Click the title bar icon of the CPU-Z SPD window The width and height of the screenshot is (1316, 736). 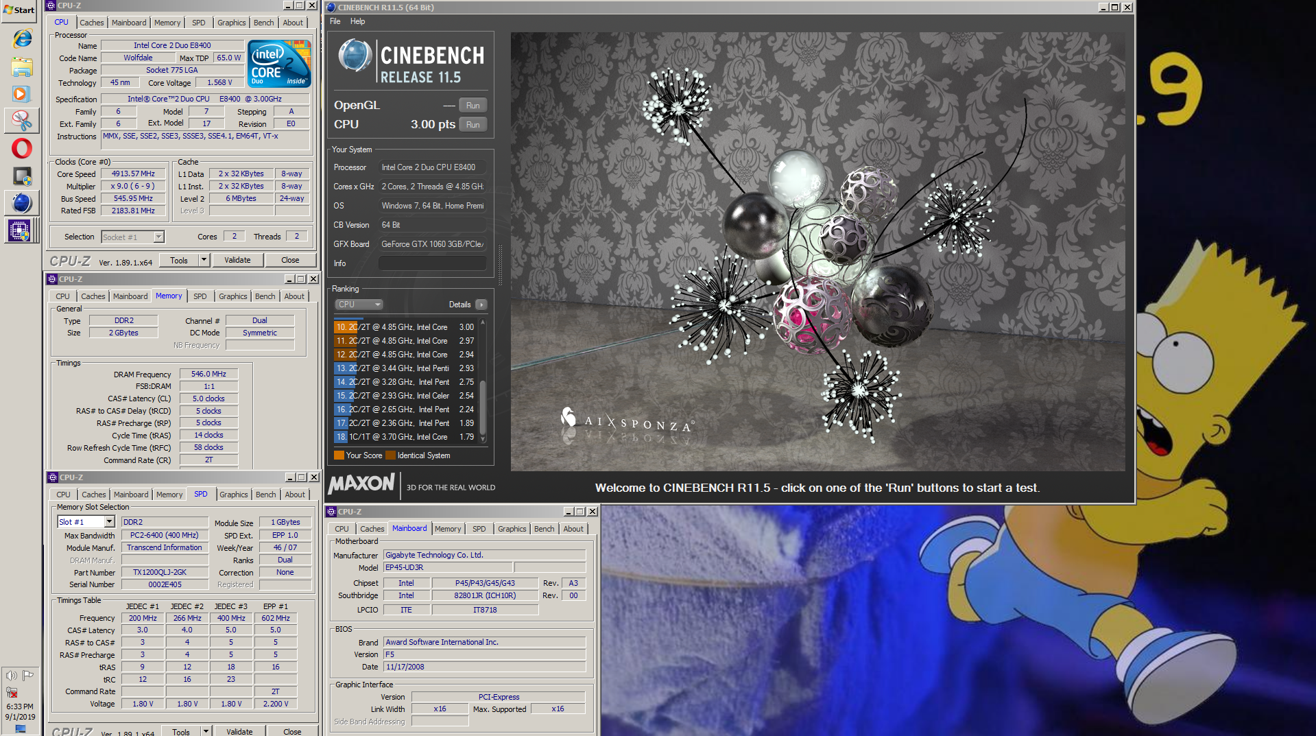coord(52,477)
